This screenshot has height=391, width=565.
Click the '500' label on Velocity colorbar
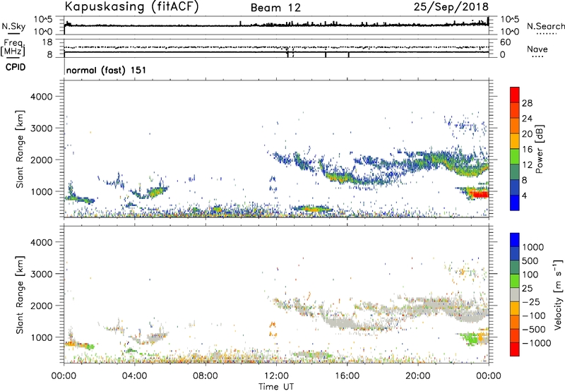[530, 260]
